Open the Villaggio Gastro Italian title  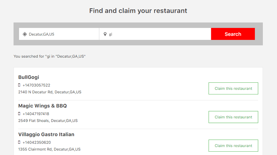click(x=46, y=134)
